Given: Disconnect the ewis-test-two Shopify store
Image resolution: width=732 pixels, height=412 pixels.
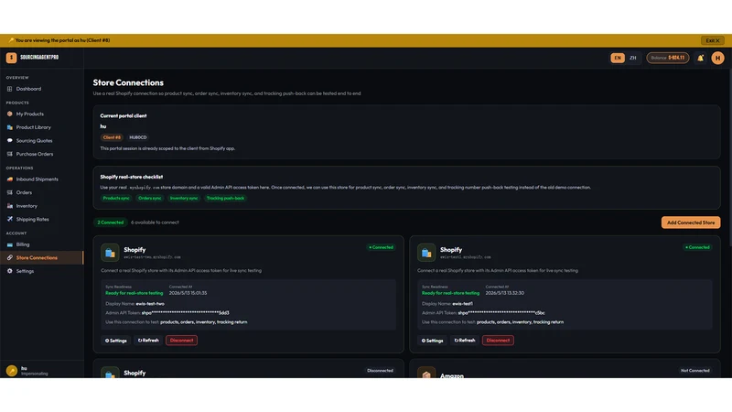Looking at the screenshot, I should tap(181, 341).
